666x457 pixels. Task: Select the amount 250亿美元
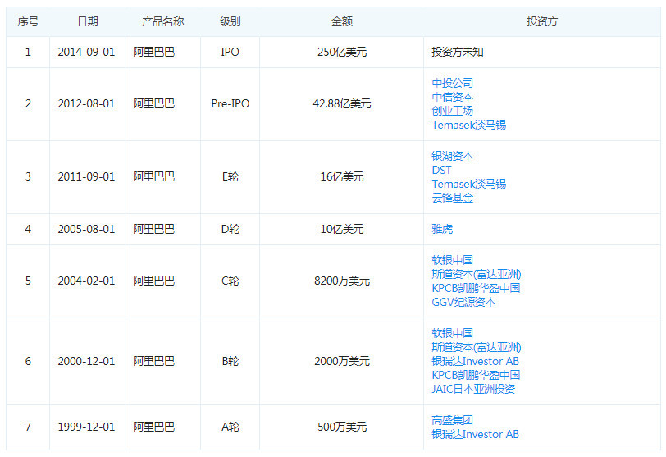point(342,52)
